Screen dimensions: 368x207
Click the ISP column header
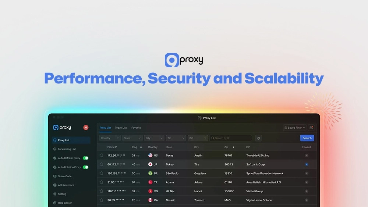point(248,147)
